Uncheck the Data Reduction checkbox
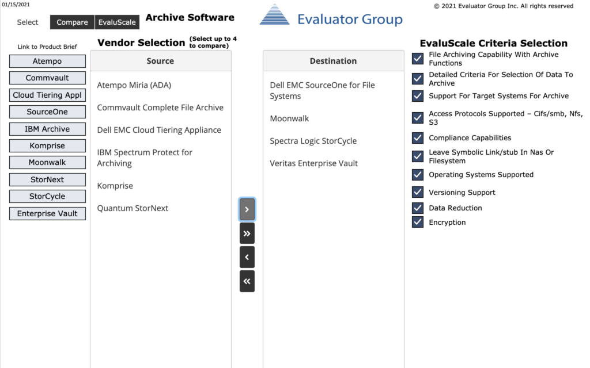Screen dimensions: 590x368 click(417, 208)
